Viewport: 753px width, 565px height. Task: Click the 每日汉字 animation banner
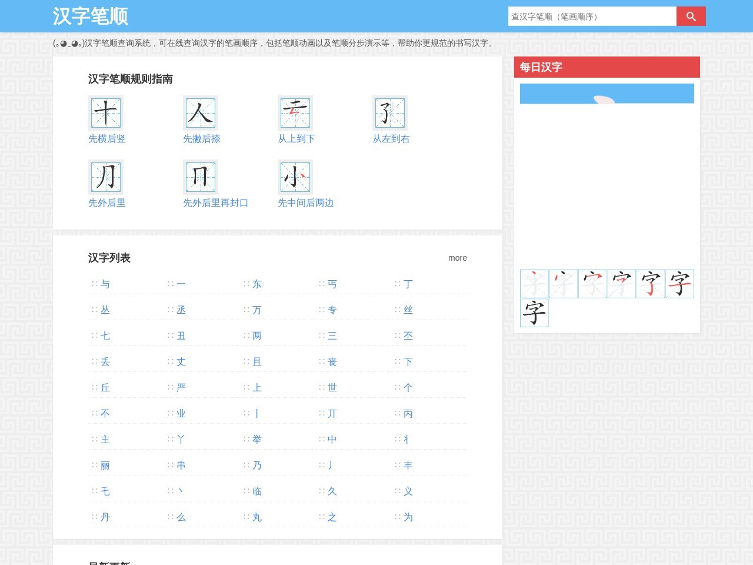click(607, 94)
